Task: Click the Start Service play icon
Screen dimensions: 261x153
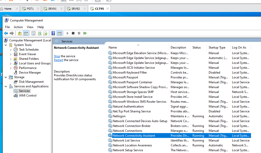Action: (67, 33)
